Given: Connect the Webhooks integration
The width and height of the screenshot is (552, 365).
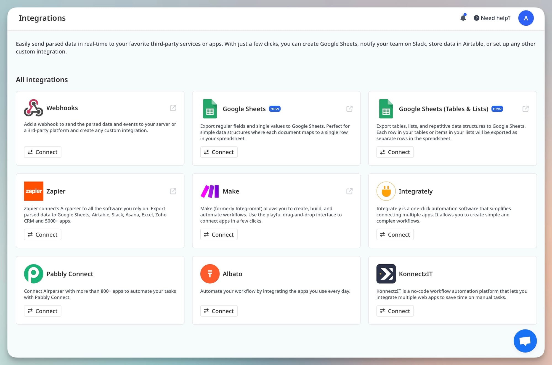Looking at the screenshot, I should click(x=43, y=152).
